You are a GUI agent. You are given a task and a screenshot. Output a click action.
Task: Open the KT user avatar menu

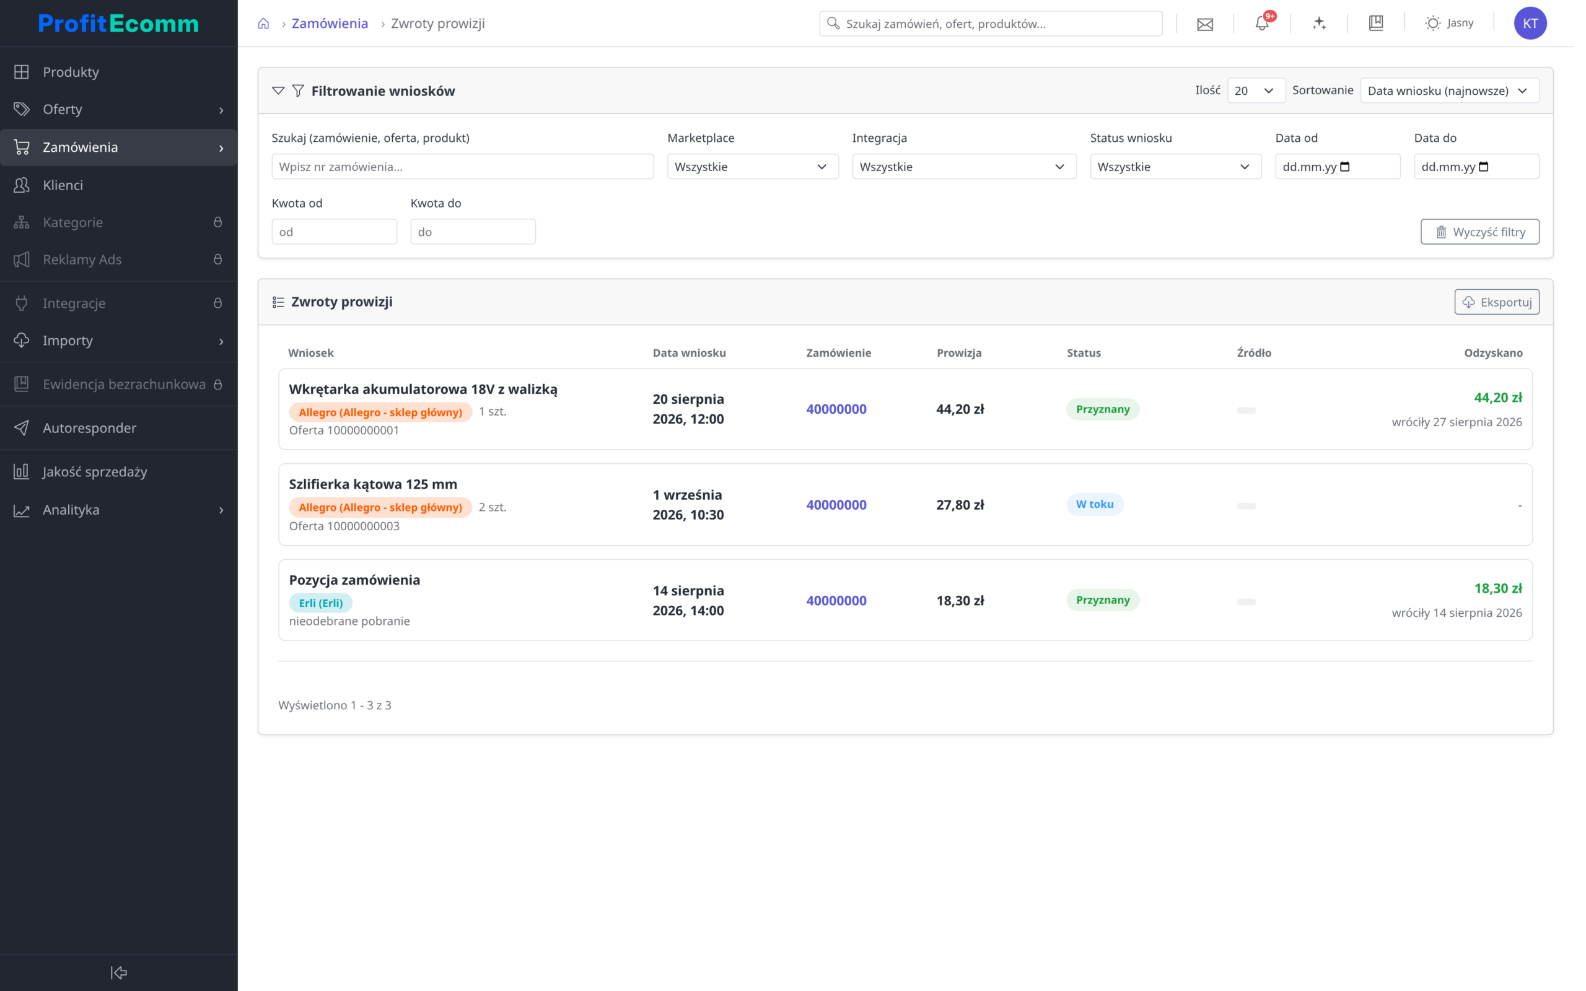tap(1530, 24)
